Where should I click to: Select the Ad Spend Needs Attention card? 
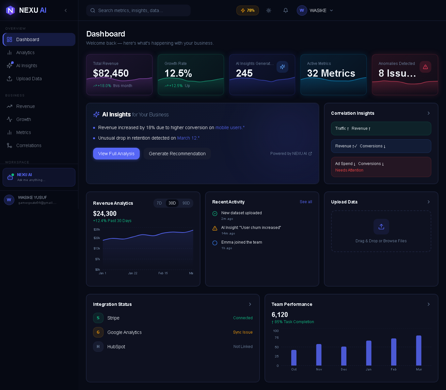pyautogui.click(x=381, y=167)
